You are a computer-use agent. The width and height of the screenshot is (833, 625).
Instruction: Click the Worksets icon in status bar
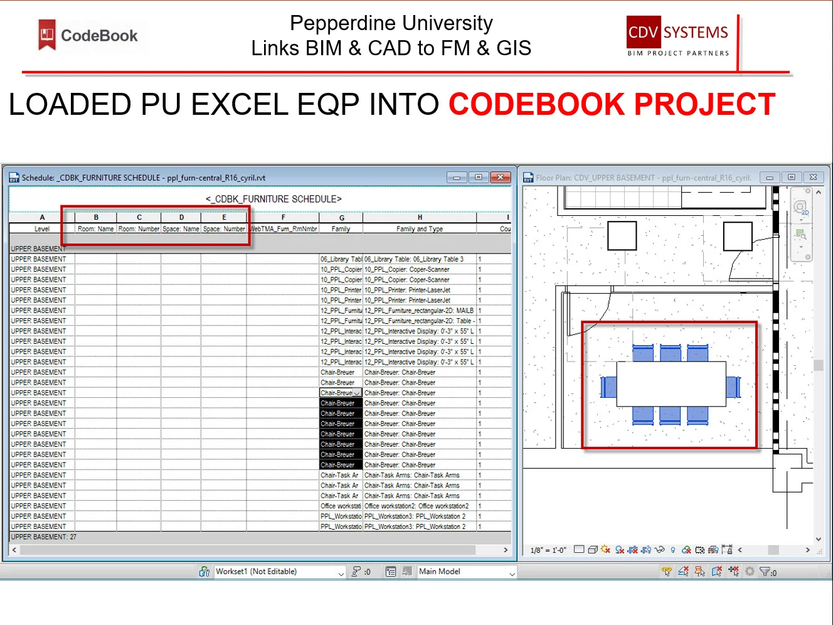click(204, 572)
